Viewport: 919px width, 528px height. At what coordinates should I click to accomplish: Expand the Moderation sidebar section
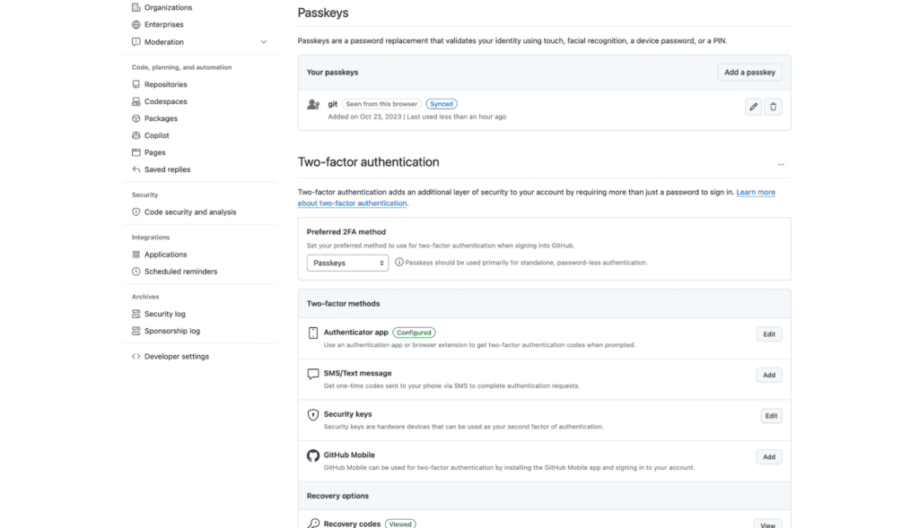click(263, 42)
